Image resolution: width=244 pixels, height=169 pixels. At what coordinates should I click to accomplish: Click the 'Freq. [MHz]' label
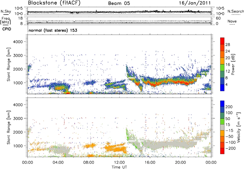pyautogui.click(x=5, y=20)
